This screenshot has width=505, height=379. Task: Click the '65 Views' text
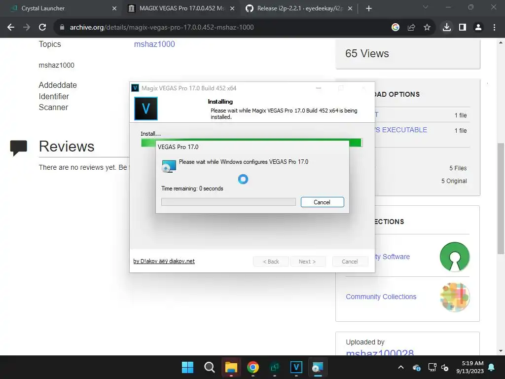[x=367, y=53]
